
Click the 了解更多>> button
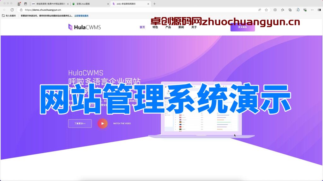[x=80, y=123]
